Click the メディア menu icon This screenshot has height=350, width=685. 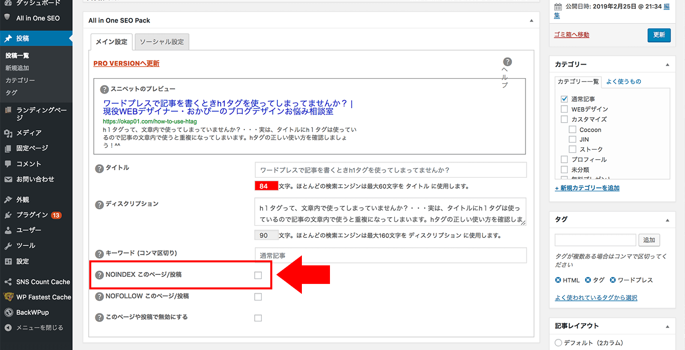click(8, 133)
